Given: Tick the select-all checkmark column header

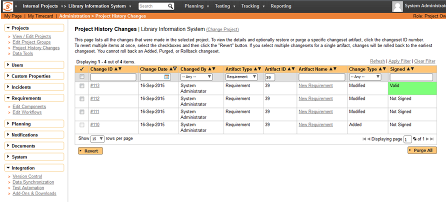Looking at the screenshot, I should coord(82,68).
